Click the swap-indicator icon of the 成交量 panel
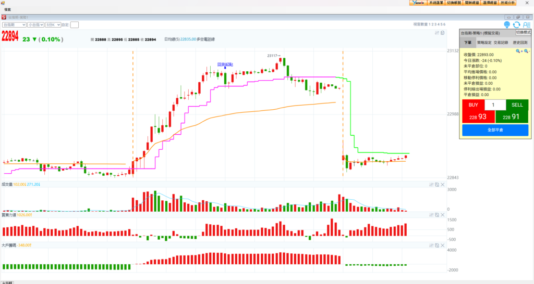Screen dimensions: 534x284 pos(437,185)
